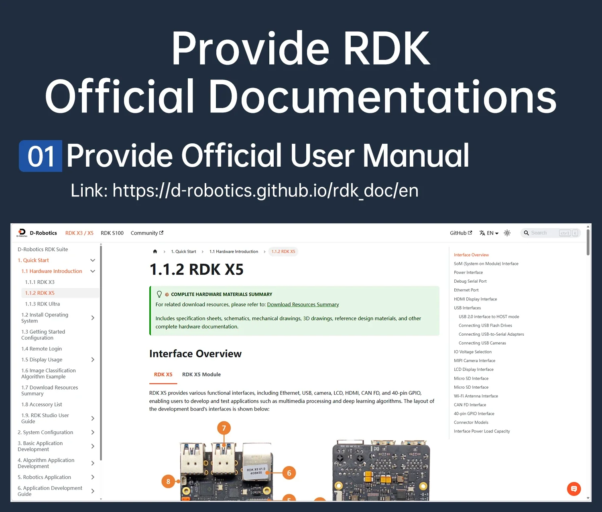602x512 pixels.
Task: Click the RDK X5 board underside image
Action: 381,471
